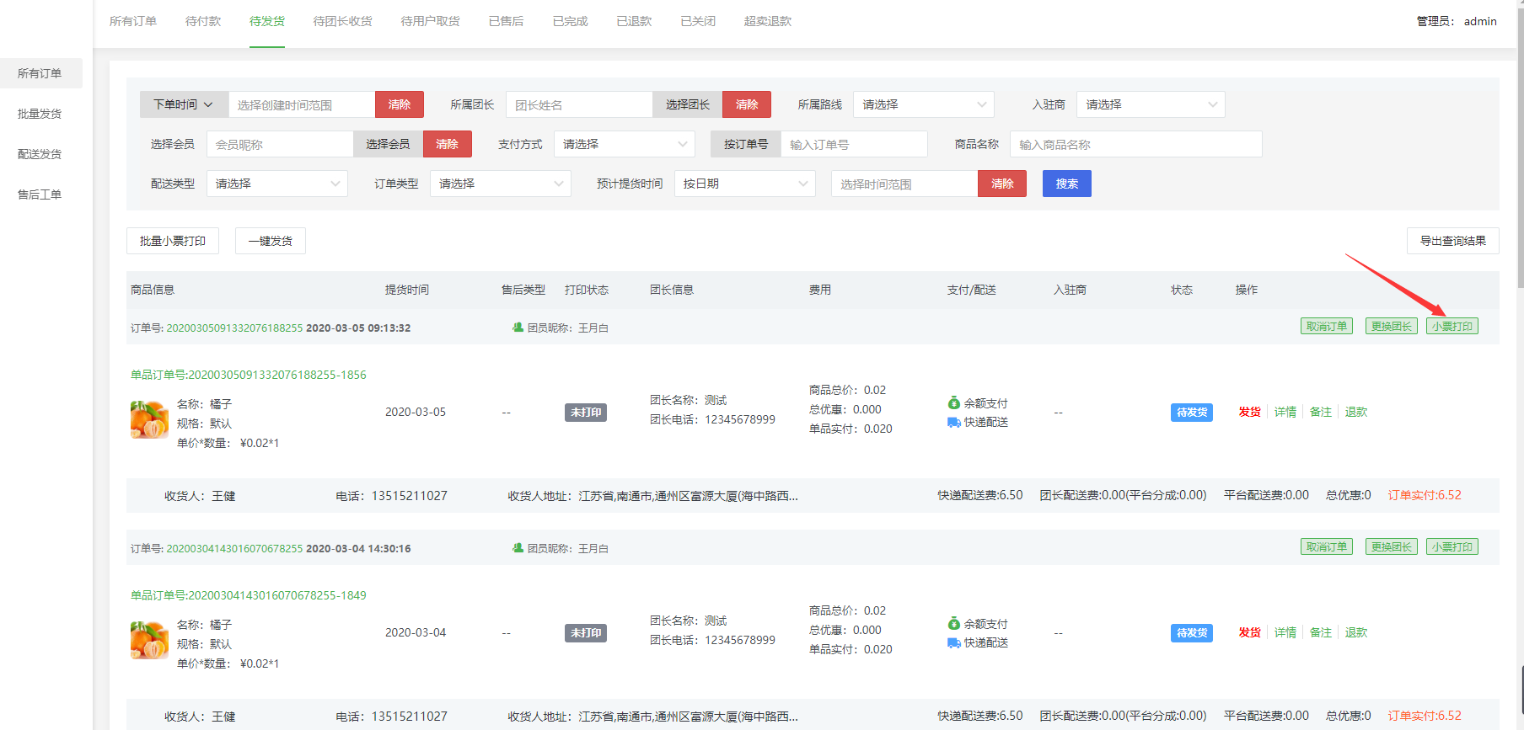Click the 快递配送 truck icon in first order
Screen dimensions: 1524x730
click(x=953, y=423)
